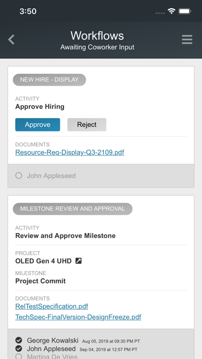Select the Approve Hiring activity text
This screenshot has height=359, width=202.
40,107
